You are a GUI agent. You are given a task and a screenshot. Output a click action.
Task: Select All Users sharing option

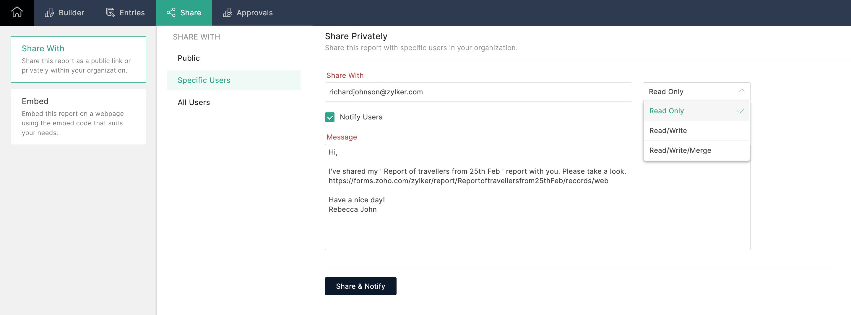[x=194, y=102]
